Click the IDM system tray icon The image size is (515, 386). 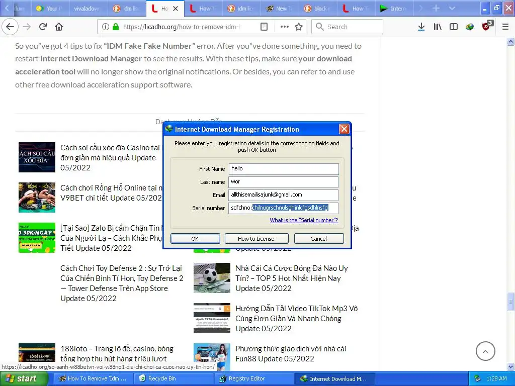click(x=478, y=379)
